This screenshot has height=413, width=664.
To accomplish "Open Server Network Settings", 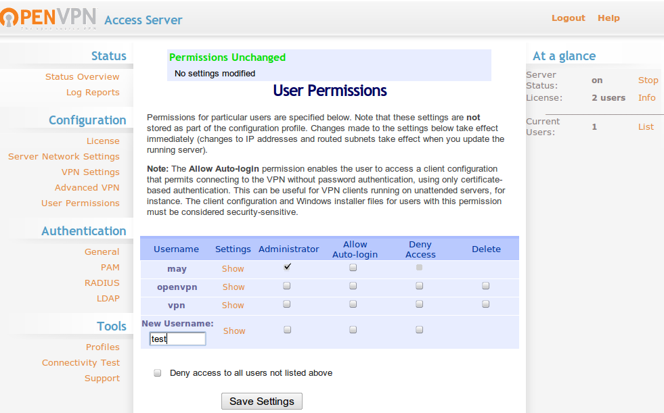I will 64,157.
